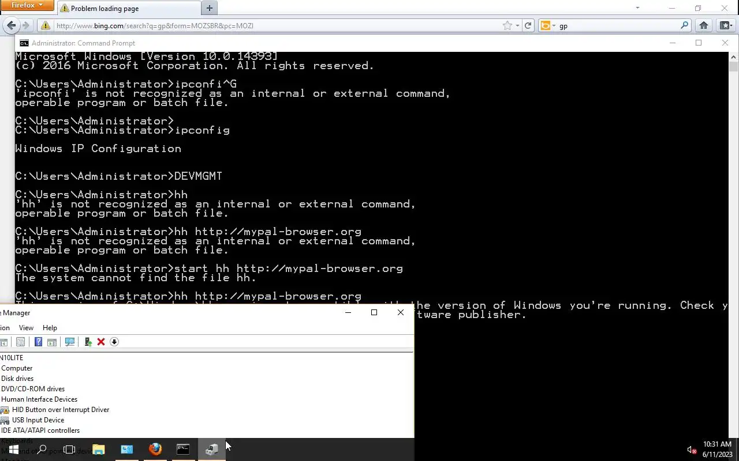Click the muted speaker tray icon
739x461 pixels.
[692, 449]
